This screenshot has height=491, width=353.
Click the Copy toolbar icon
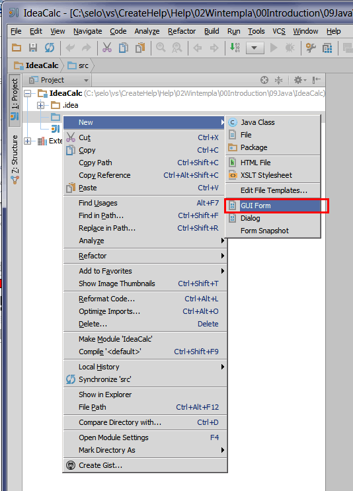(x=124, y=48)
